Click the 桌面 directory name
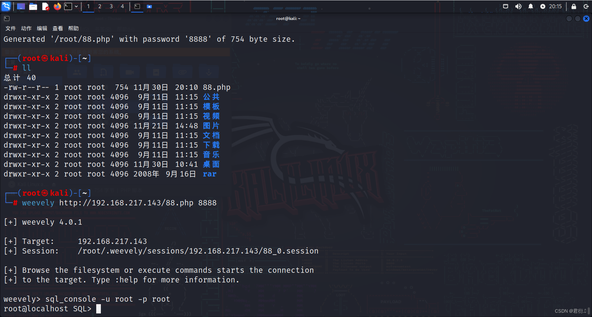 coord(211,164)
